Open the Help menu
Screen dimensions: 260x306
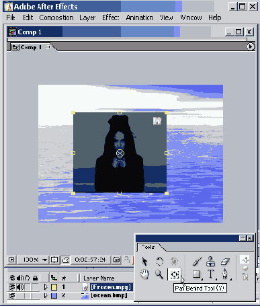coord(215,17)
